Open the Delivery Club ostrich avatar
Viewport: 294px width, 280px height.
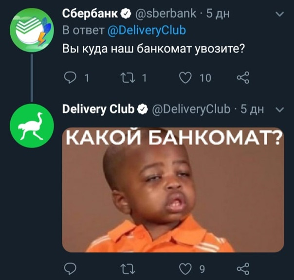coord(32,126)
